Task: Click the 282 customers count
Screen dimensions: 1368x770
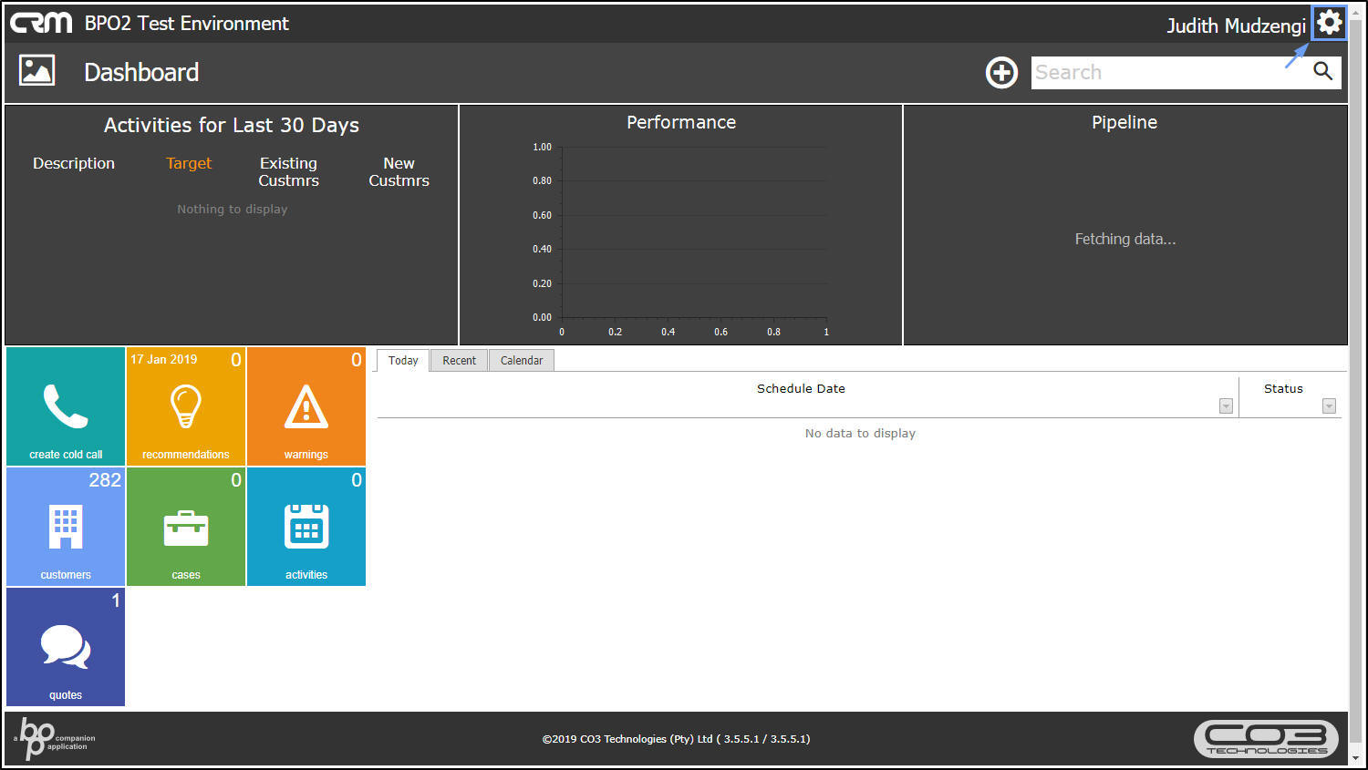Action: point(105,480)
